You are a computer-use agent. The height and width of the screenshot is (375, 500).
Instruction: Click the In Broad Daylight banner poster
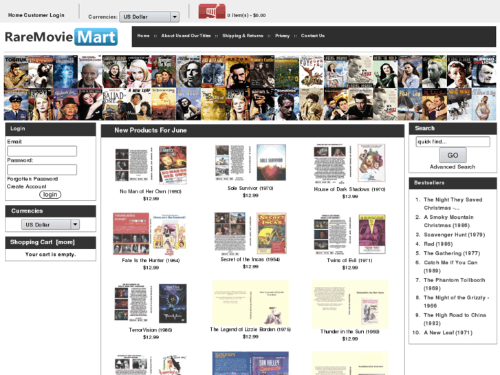483,72
